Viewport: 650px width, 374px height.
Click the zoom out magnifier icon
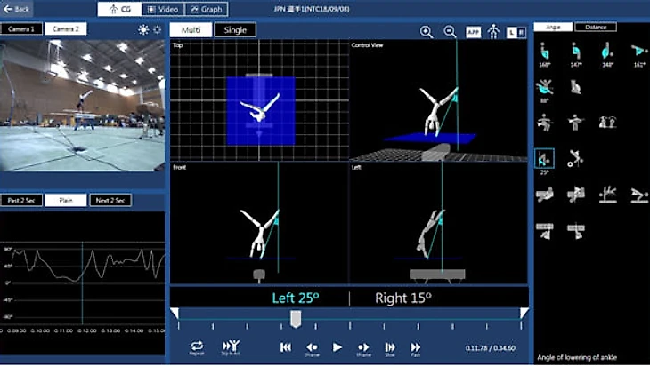point(450,31)
